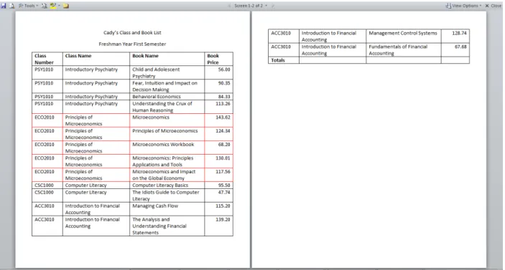Click the 84.33 price cell
The image size is (505, 270).
click(218, 97)
